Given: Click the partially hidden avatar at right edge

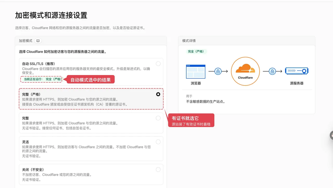Looking at the screenshot, I should (331, 135).
